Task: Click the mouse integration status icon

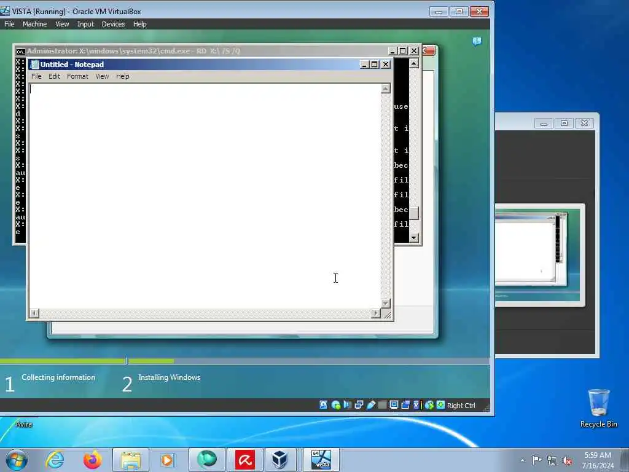Action: [429, 405]
